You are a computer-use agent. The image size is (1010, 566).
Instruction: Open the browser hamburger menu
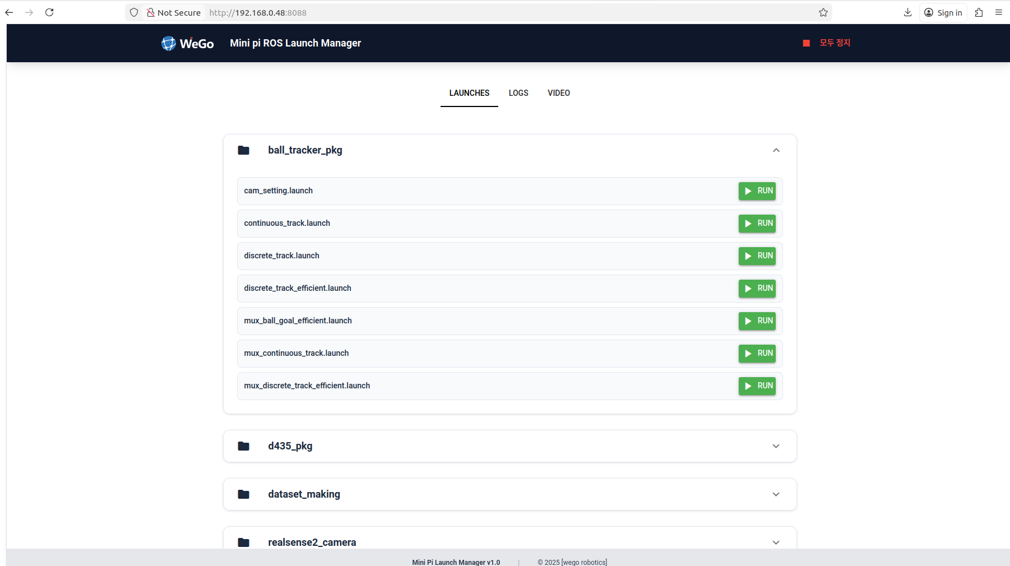point(998,12)
